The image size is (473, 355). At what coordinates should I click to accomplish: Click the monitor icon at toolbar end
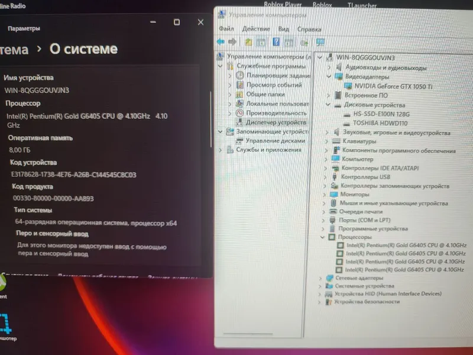coord(320,42)
